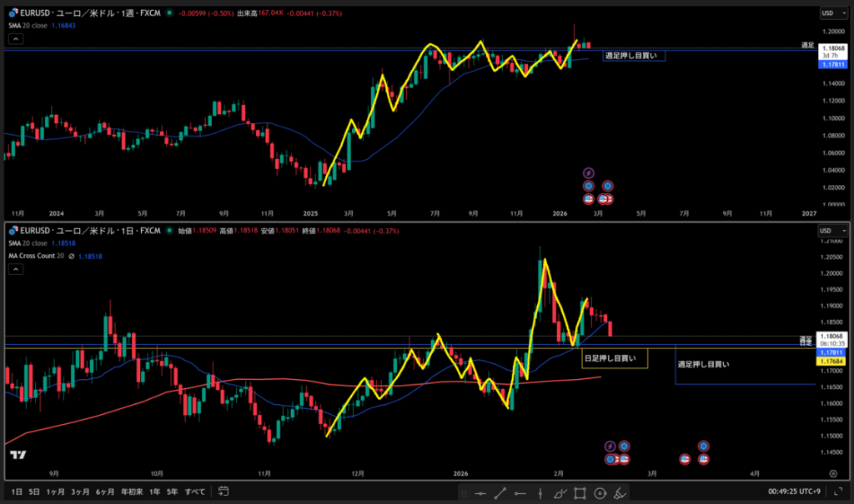Open the USD currency dropdown on the lower chart
Viewport: 854px width, 504px height.
pos(828,230)
